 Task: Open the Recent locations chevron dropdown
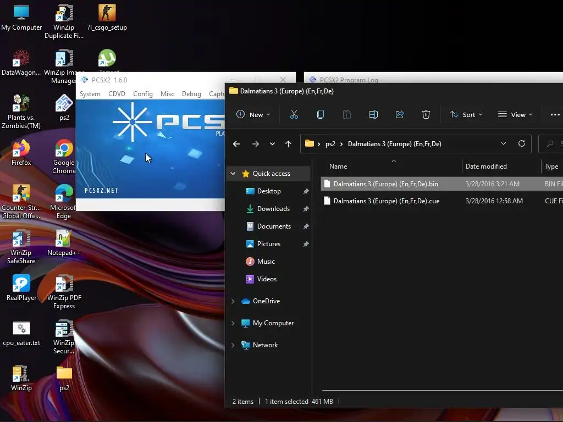pos(272,144)
